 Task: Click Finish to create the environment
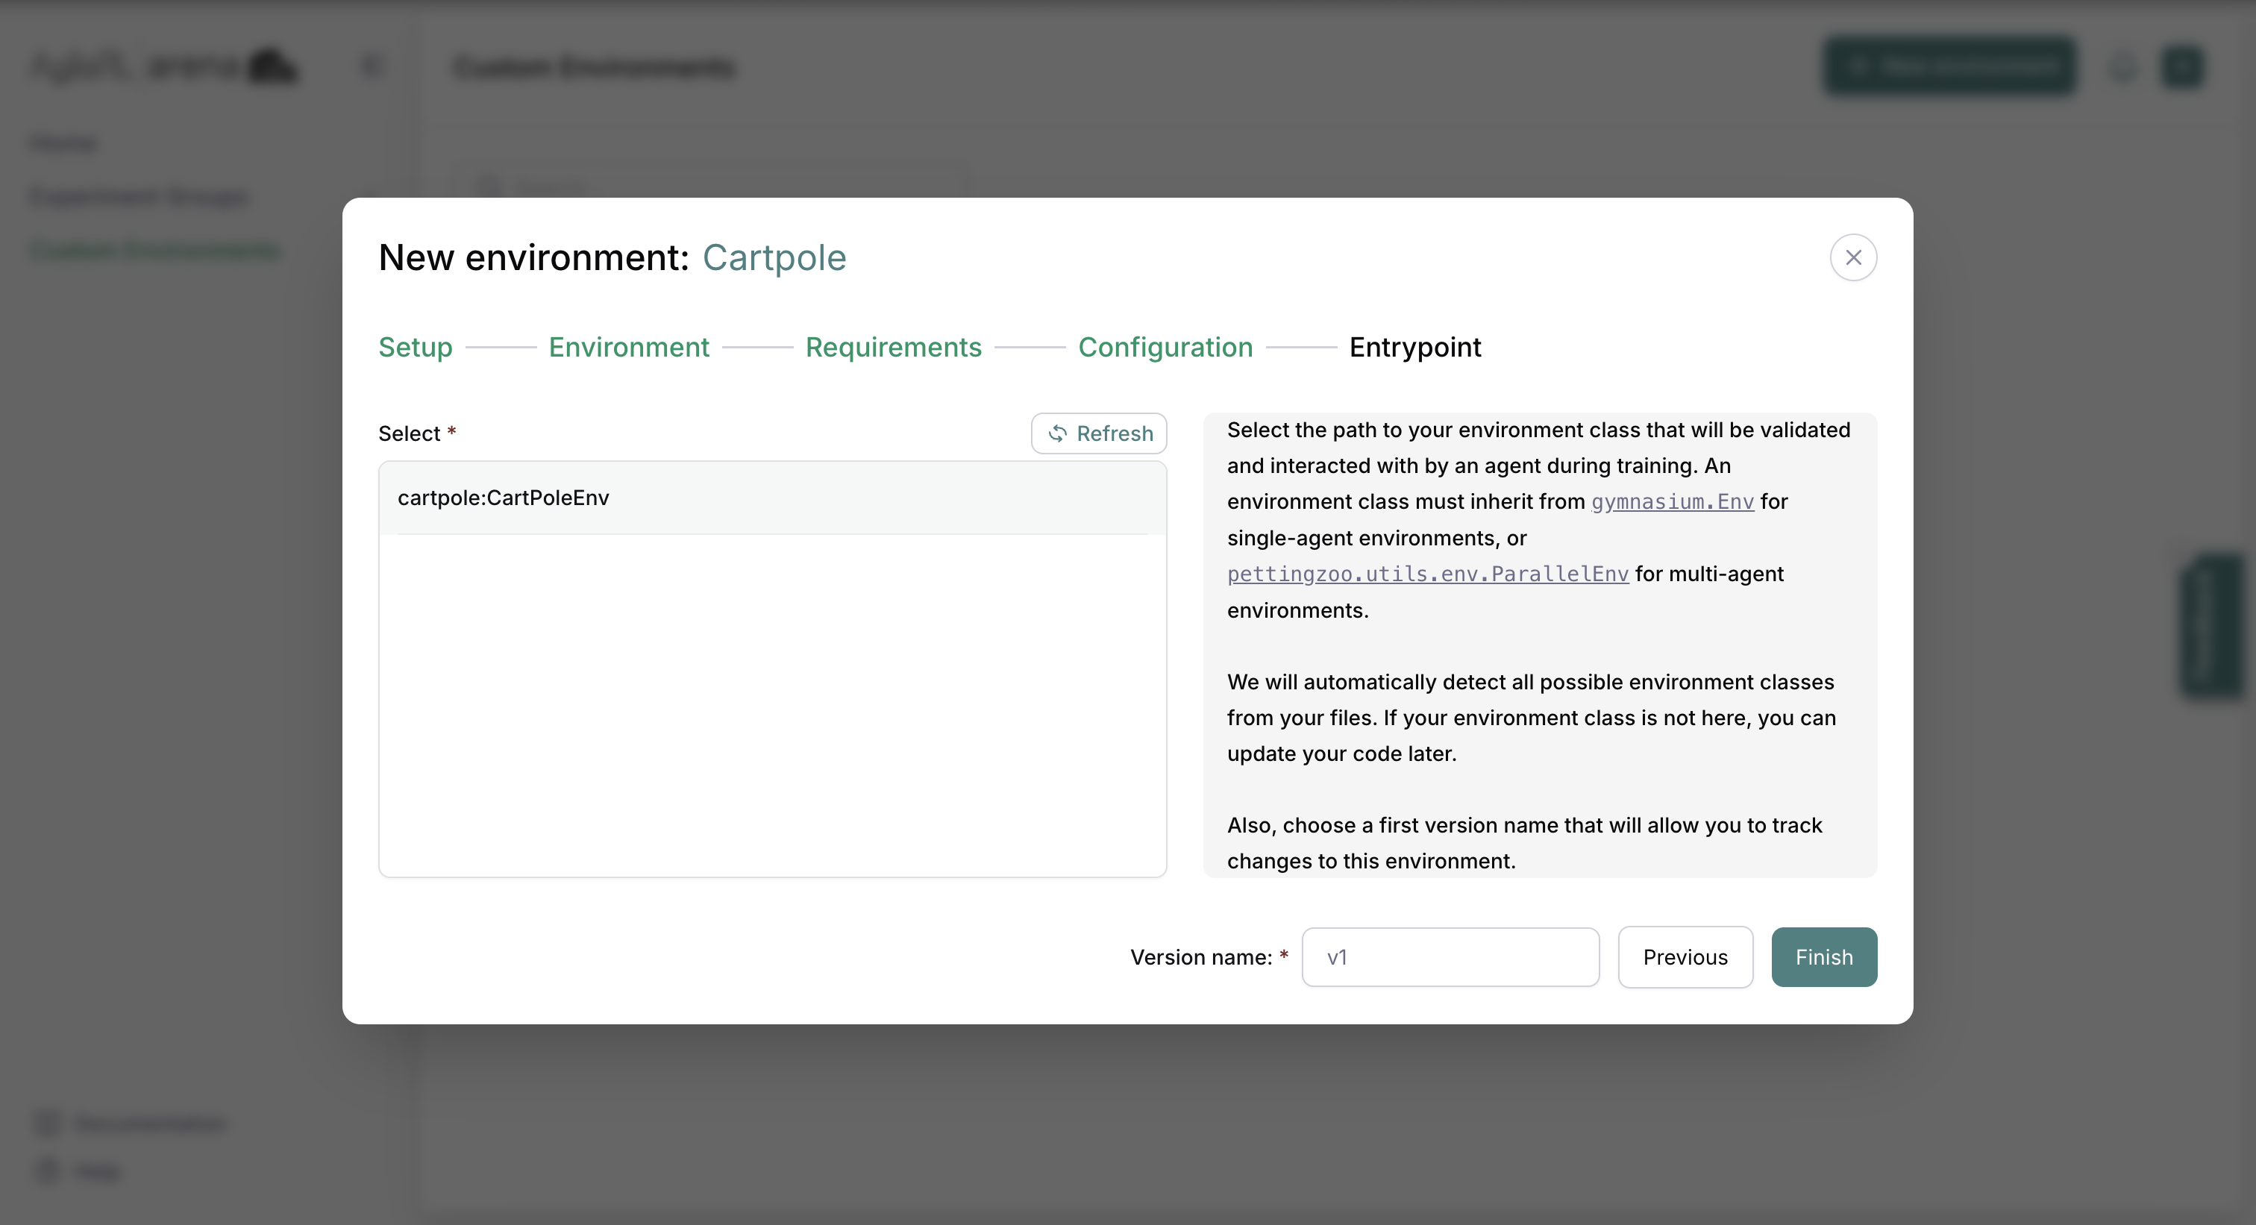point(1823,957)
